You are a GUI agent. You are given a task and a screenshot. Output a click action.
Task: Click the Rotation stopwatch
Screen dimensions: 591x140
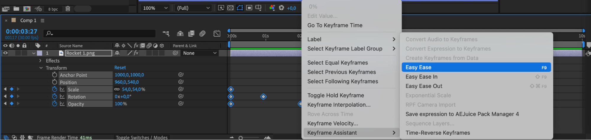[54, 96]
